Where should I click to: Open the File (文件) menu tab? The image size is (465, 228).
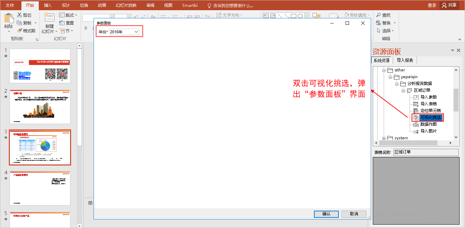tap(10, 5)
